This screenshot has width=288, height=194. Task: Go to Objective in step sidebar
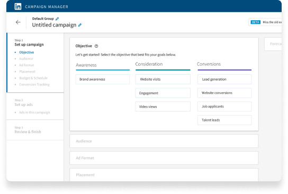[x=26, y=52]
